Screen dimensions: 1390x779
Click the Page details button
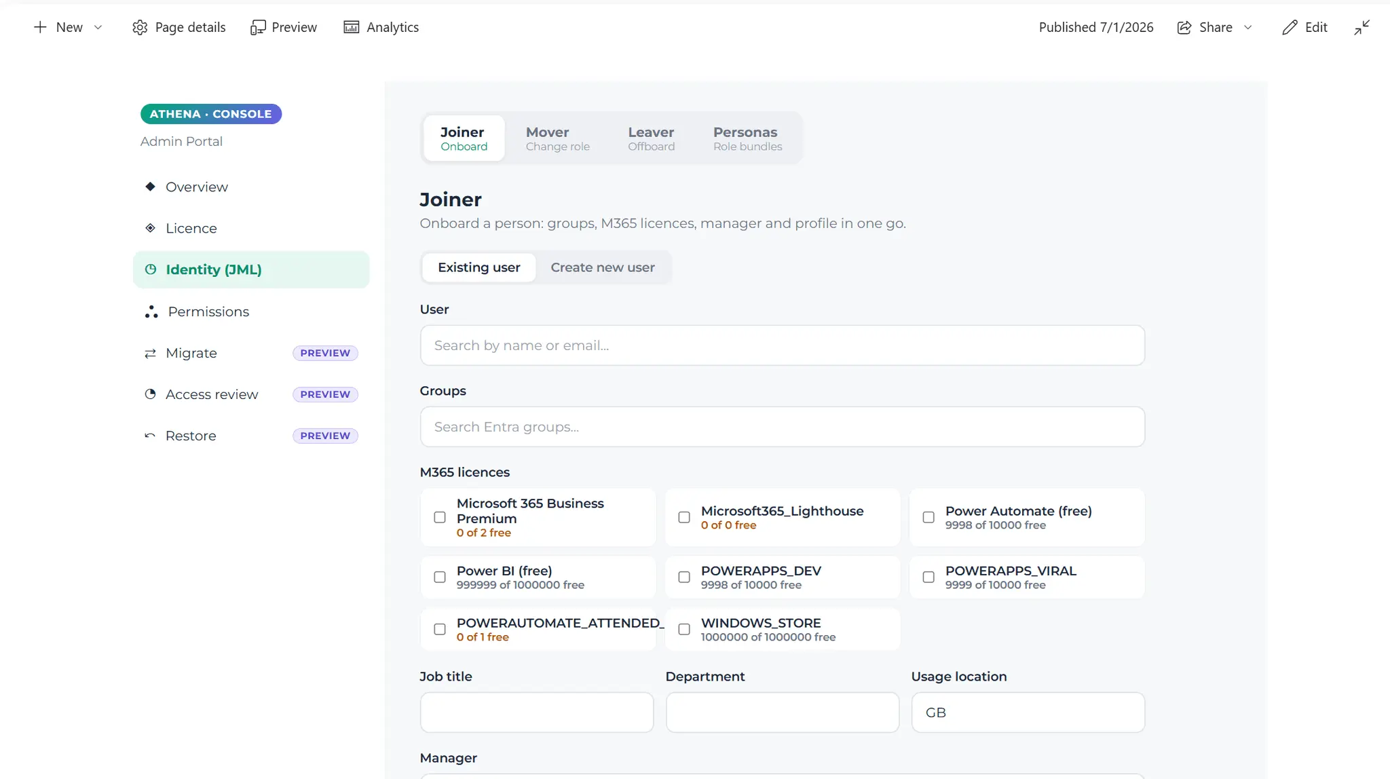pyautogui.click(x=179, y=27)
